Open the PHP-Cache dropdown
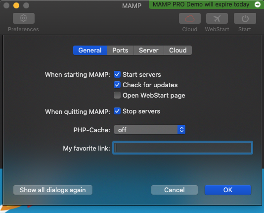Viewport: 264px width, 213px height. pyautogui.click(x=150, y=130)
